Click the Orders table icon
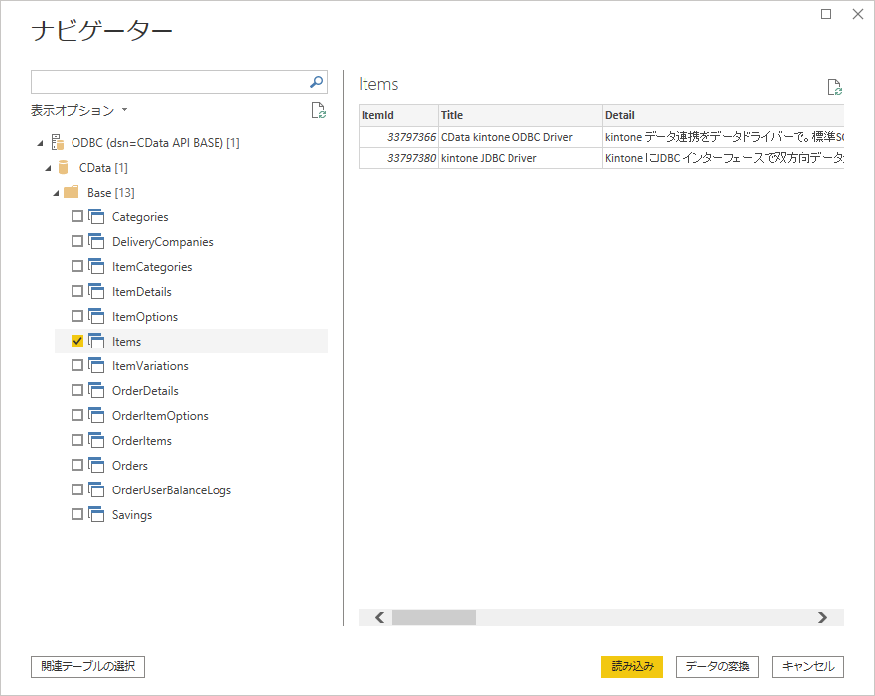Image resolution: width=875 pixels, height=696 pixels. (x=96, y=465)
